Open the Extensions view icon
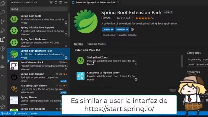208x117 pixels. (x=3, y=40)
